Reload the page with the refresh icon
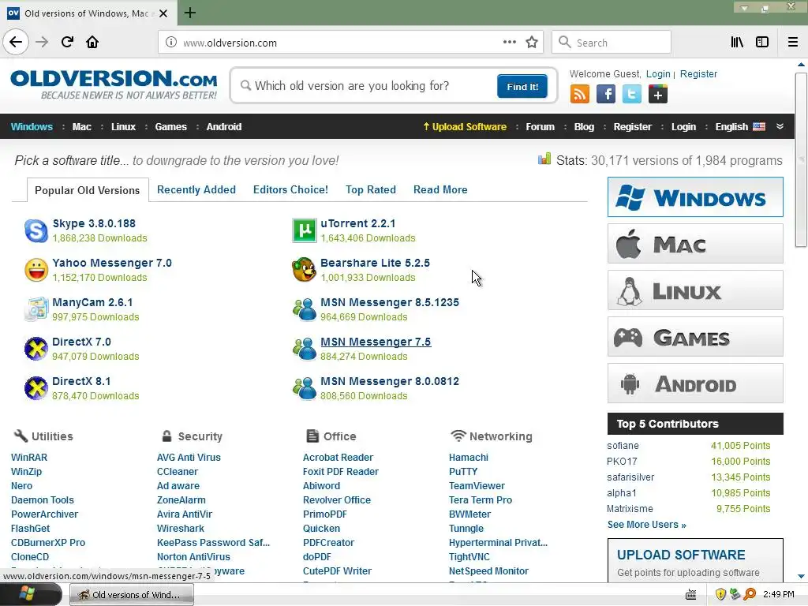This screenshot has height=606, width=808. point(67,42)
